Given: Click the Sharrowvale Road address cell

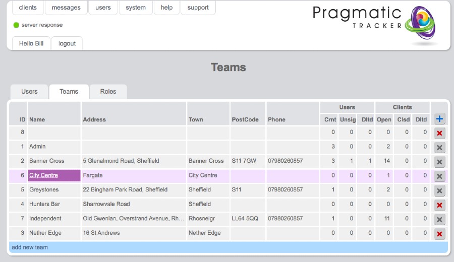Looking at the screenshot, I should (x=134, y=204).
